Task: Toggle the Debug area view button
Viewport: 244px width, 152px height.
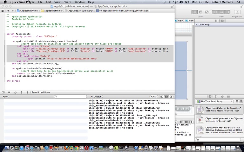Action: pos(221,12)
